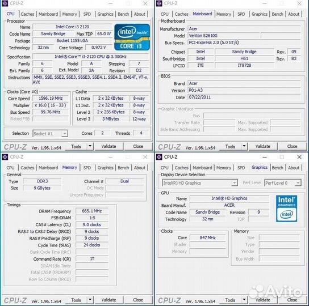
Task: Click Close button in CPU window
Action: coord(138,147)
